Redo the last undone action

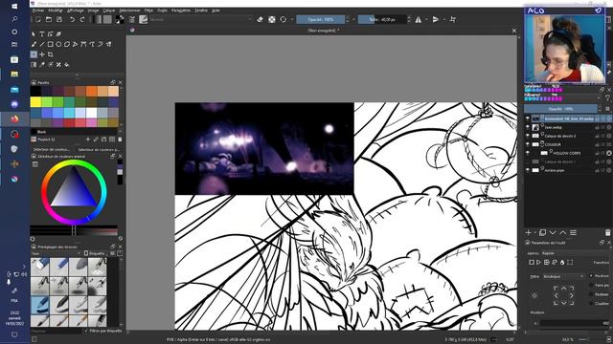(82, 19)
